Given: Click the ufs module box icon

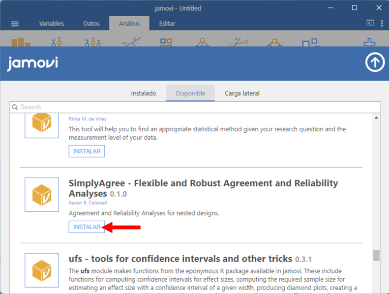Looking at the screenshot, I should pos(42,270).
